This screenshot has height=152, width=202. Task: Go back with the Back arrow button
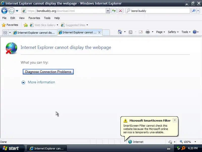(4, 11)
